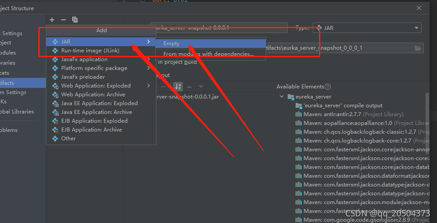
Task: Click Empty in JAR submenu
Action: (x=211, y=44)
